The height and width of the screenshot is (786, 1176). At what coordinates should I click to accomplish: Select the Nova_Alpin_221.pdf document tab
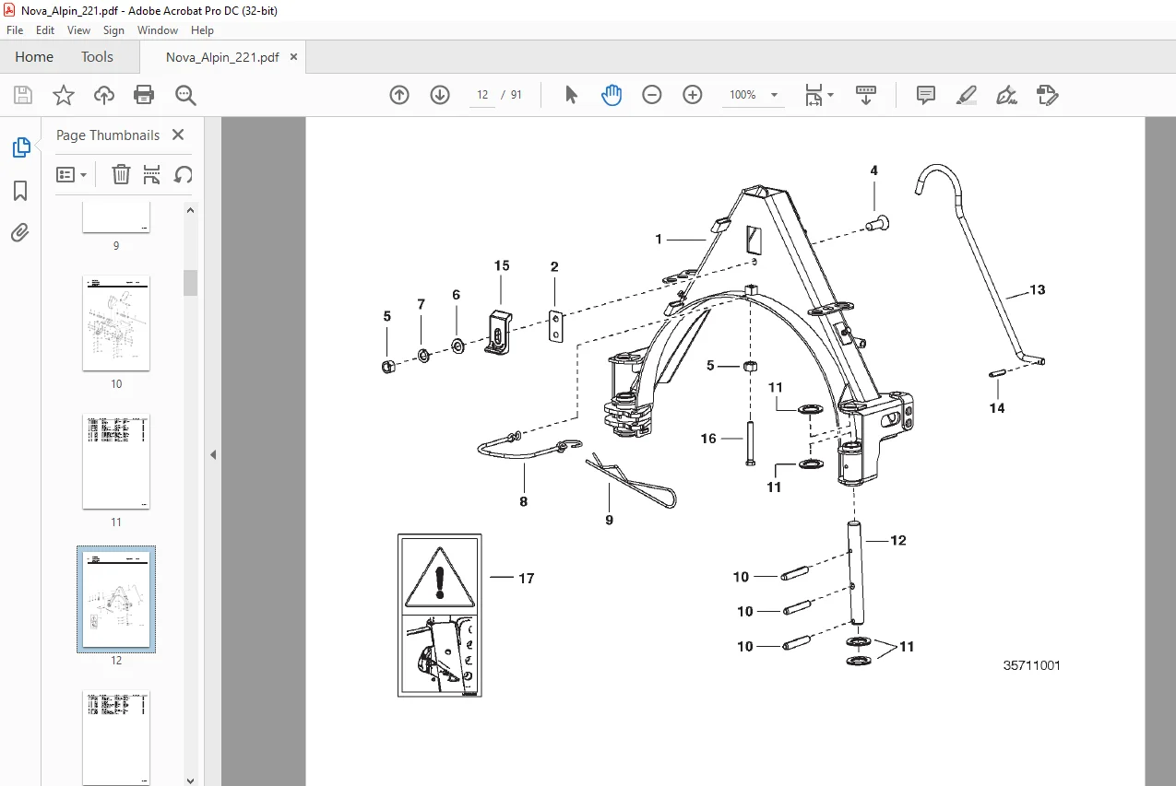(222, 57)
